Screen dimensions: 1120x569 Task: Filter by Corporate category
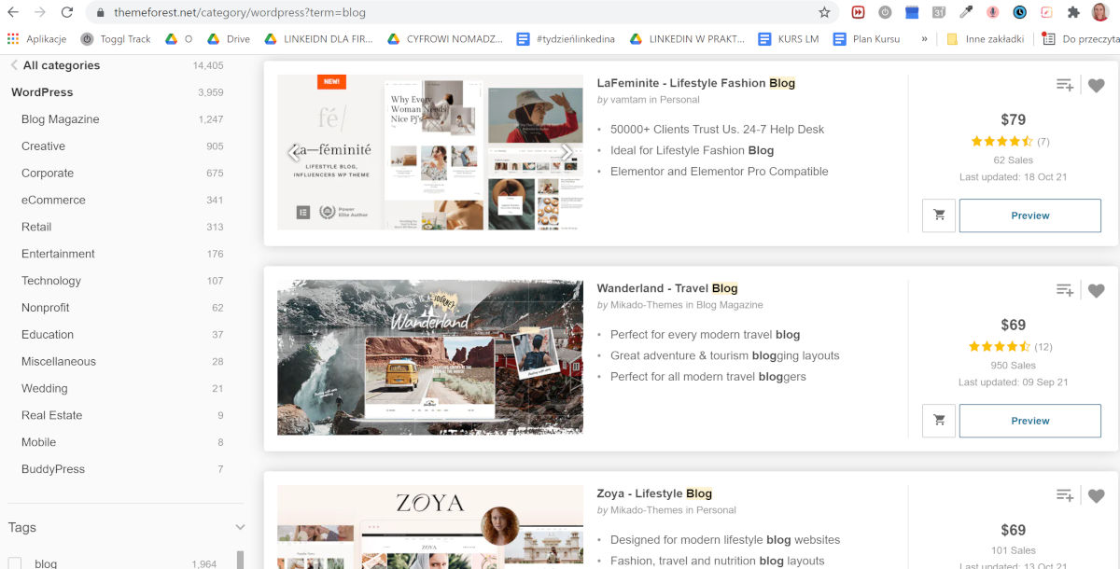click(x=48, y=173)
